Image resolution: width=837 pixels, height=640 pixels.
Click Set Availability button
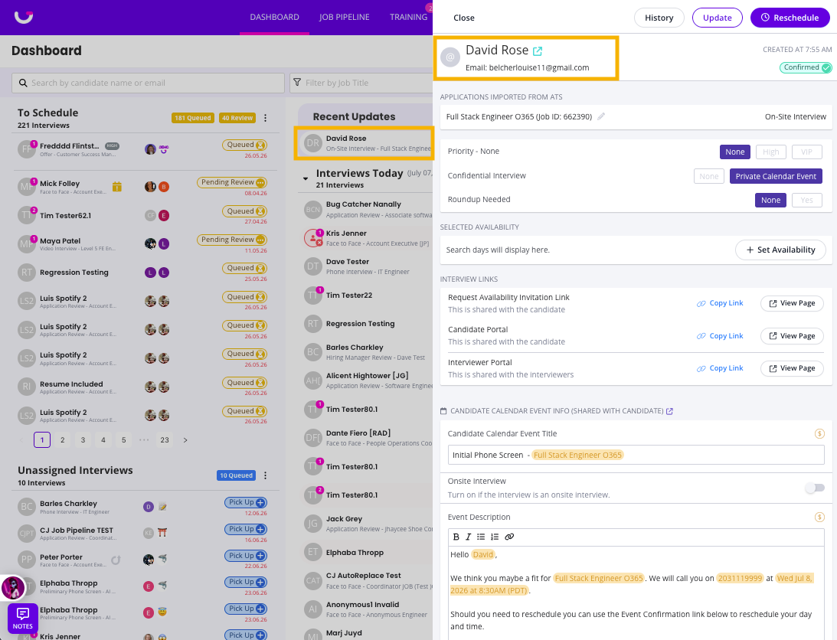click(x=780, y=250)
